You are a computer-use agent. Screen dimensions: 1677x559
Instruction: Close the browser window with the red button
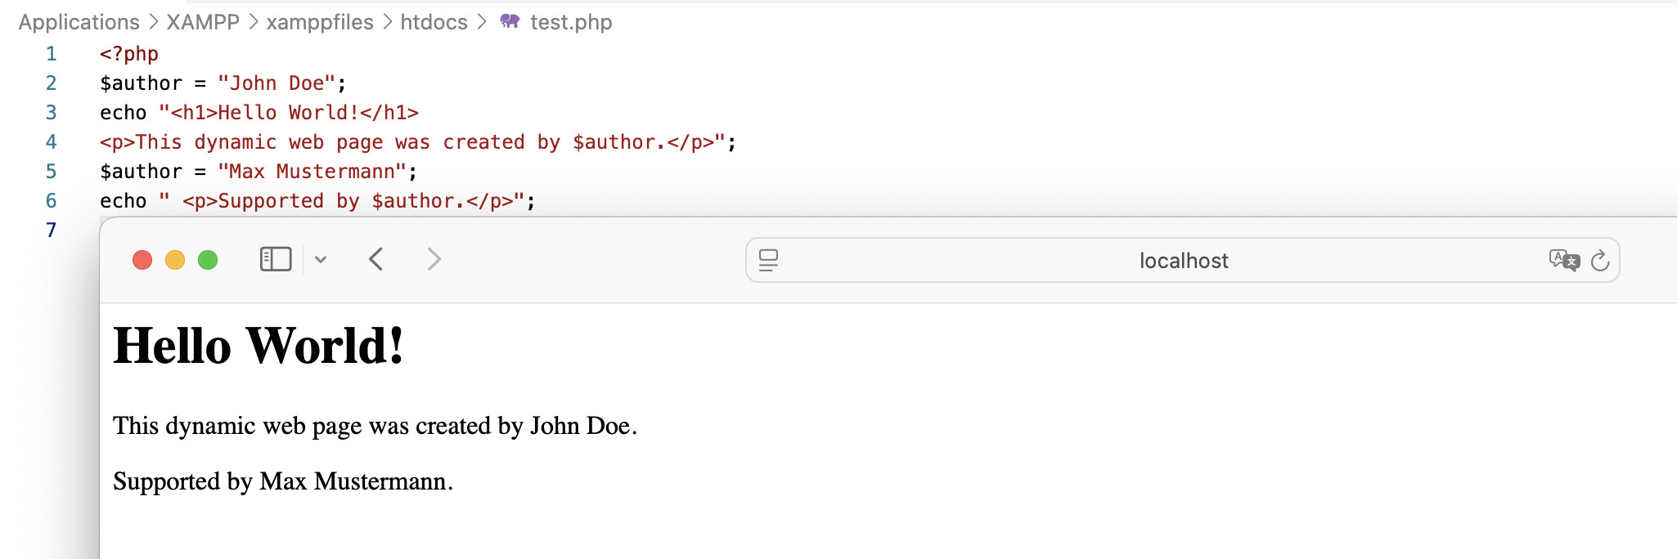[x=142, y=260]
